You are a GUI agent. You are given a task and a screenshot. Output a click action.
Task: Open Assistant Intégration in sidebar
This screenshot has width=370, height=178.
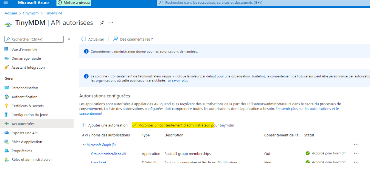(x=28, y=67)
